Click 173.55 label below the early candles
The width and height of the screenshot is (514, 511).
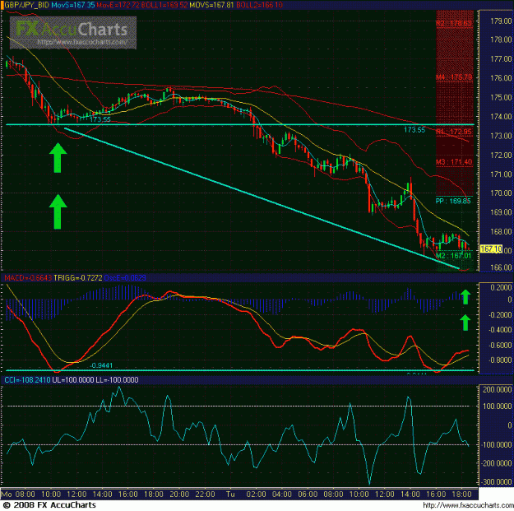[100, 119]
